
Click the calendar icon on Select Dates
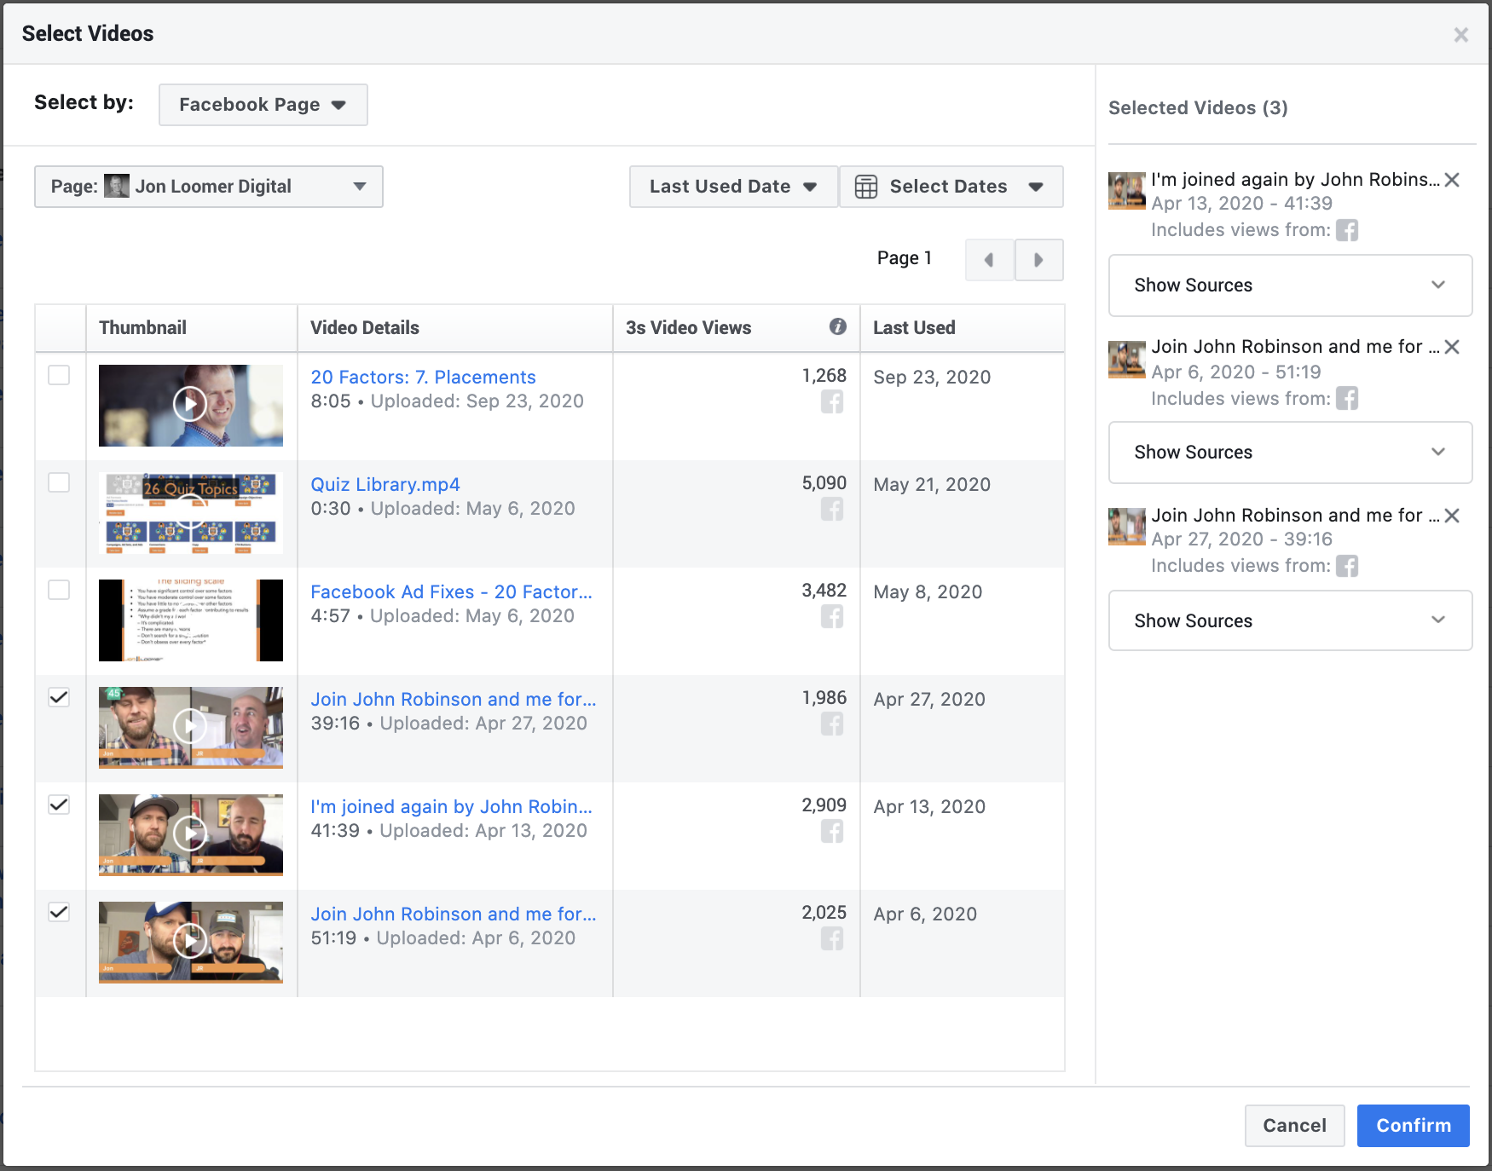867,186
